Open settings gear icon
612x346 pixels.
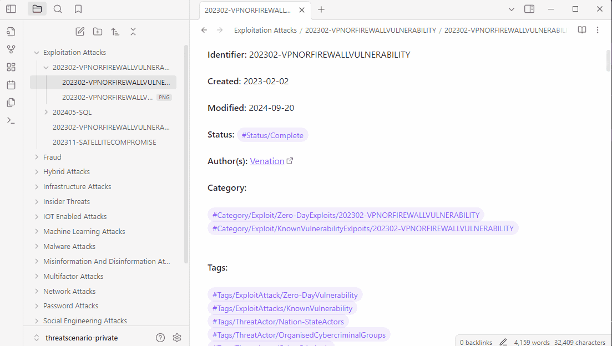[x=177, y=338]
